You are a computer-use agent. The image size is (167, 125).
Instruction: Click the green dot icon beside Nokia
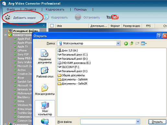pyautogui.click(x=15, y=101)
